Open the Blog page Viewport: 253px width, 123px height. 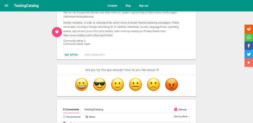[128, 6]
